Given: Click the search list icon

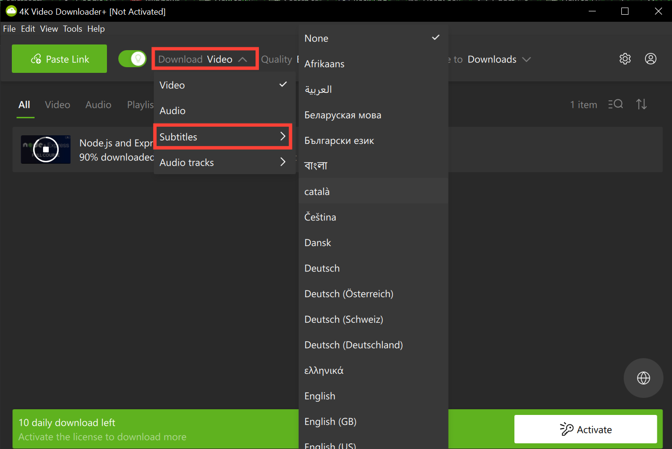Looking at the screenshot, I should pyautogui.click(x=615, y=104).
